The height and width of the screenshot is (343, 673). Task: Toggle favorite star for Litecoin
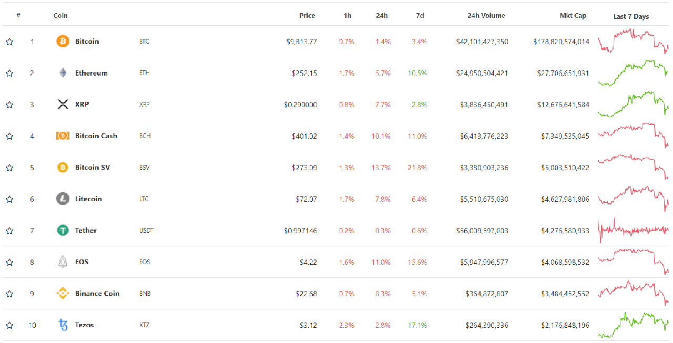[9, 199]
